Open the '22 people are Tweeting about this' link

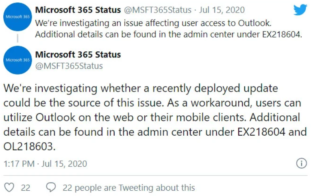(129, 188)
